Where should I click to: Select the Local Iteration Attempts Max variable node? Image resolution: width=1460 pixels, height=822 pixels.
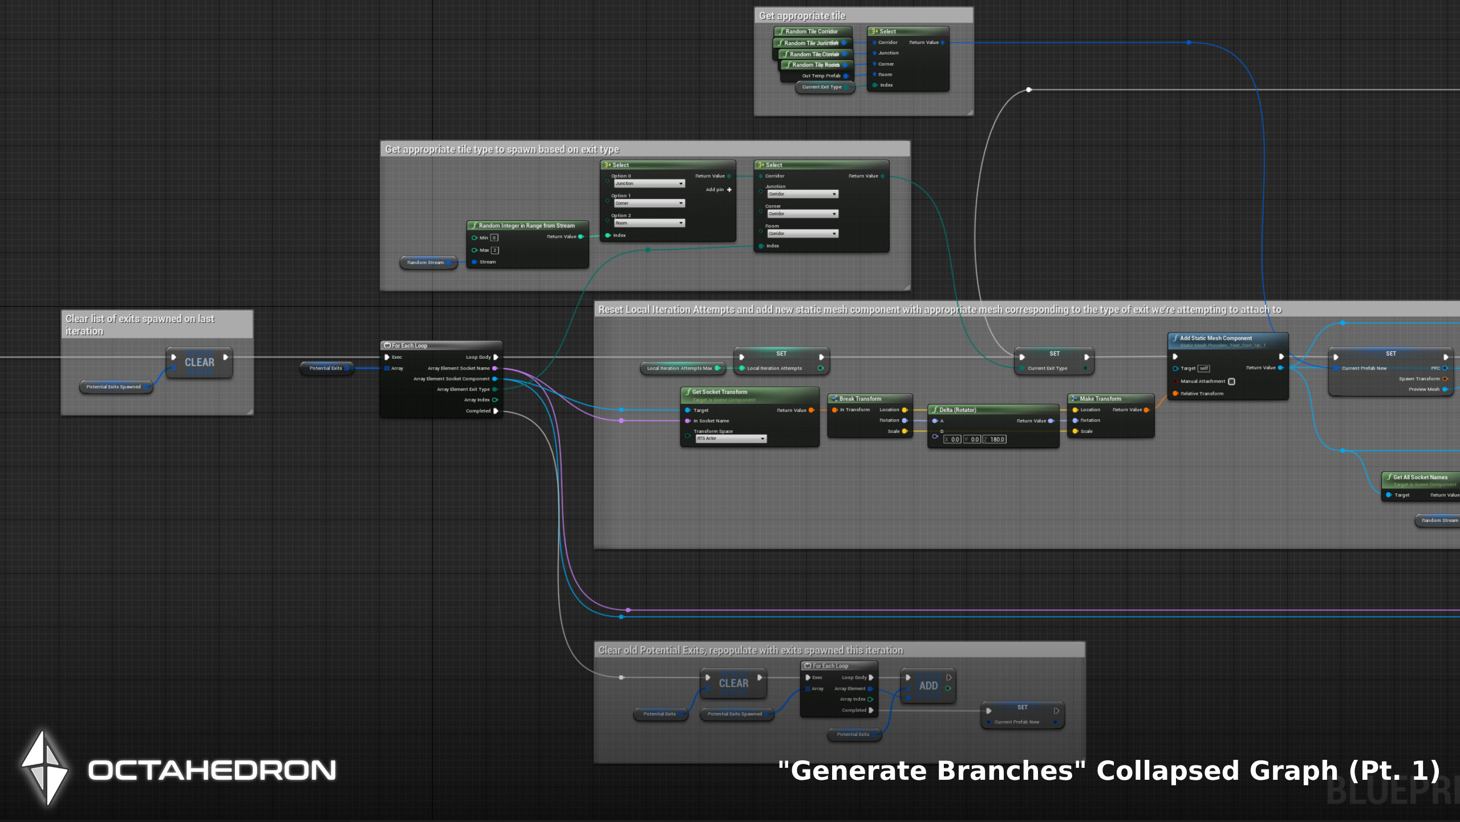pyautogui.click(x=683, y=368)
